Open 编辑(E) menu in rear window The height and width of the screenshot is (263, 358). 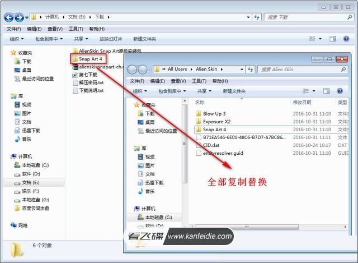point(34,29)
